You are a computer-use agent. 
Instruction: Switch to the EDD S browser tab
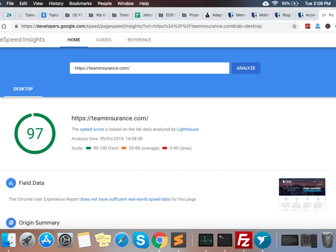point(168,15)
